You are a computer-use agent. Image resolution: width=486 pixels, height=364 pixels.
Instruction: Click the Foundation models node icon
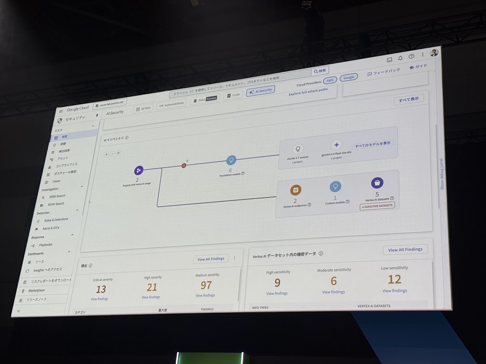pos(231,161)
